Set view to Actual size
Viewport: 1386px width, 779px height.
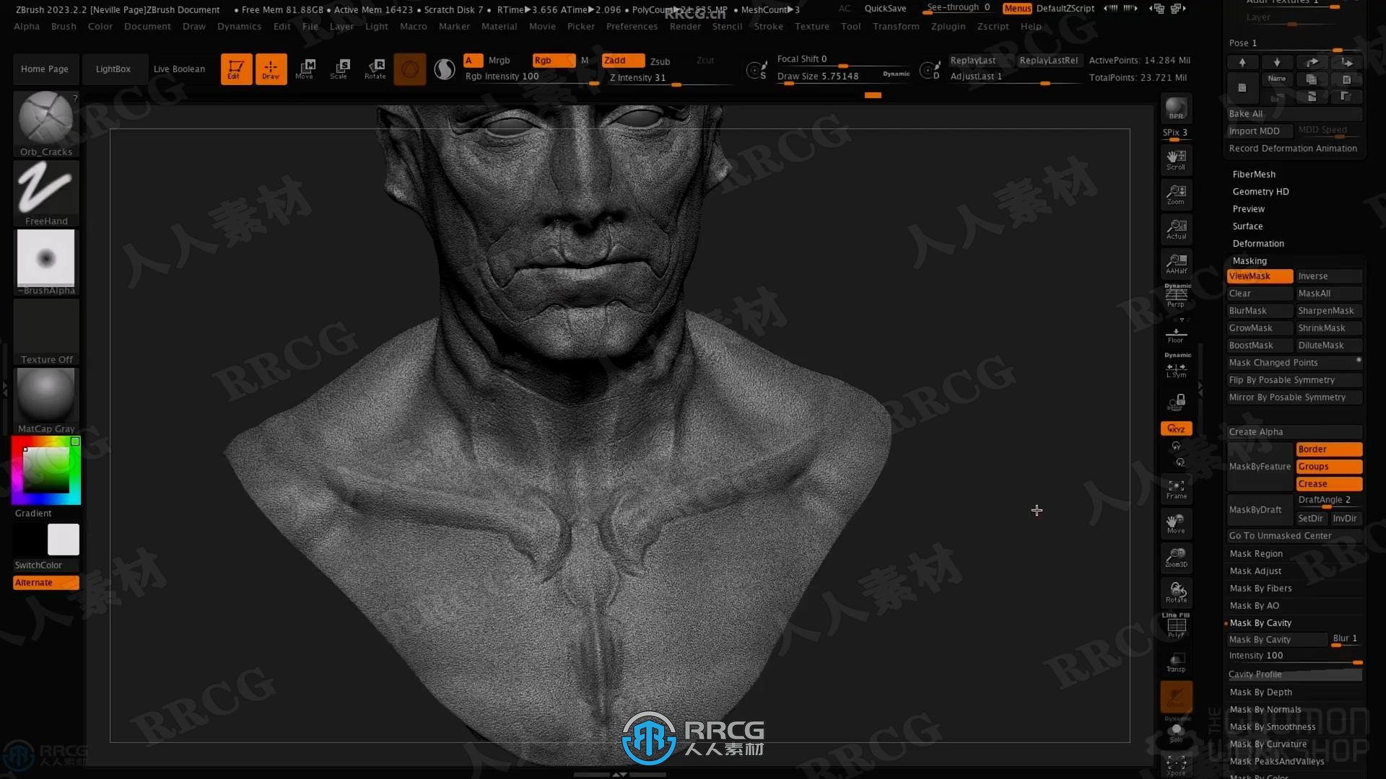tap(1176, 229)
